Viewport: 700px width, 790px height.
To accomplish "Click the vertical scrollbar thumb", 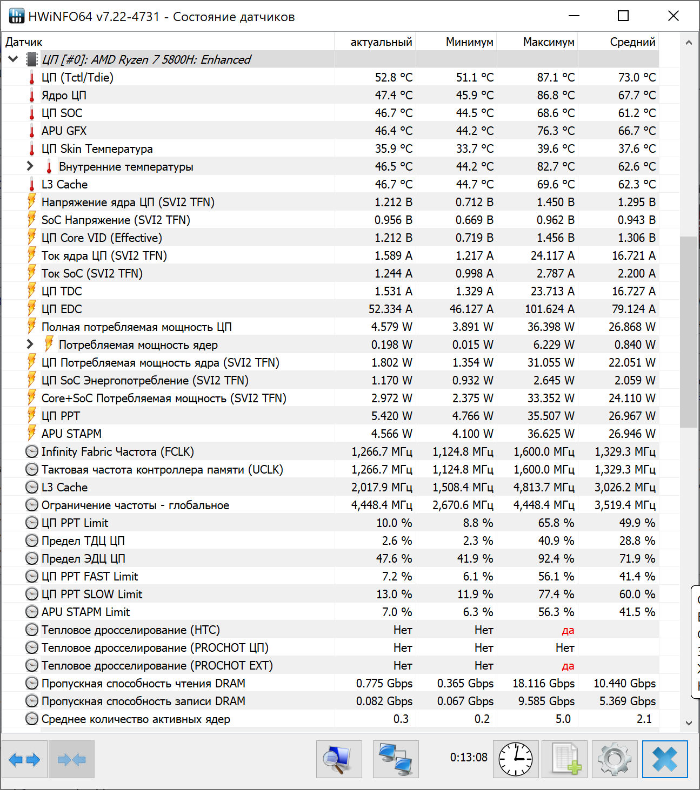I will pos(689,332).
